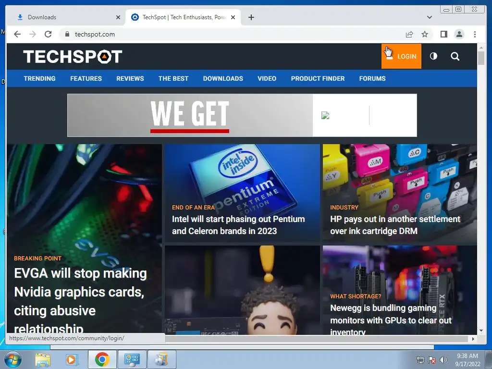
Task: Click WHAT SHORTAGE? label
Action: pos(356,296)
